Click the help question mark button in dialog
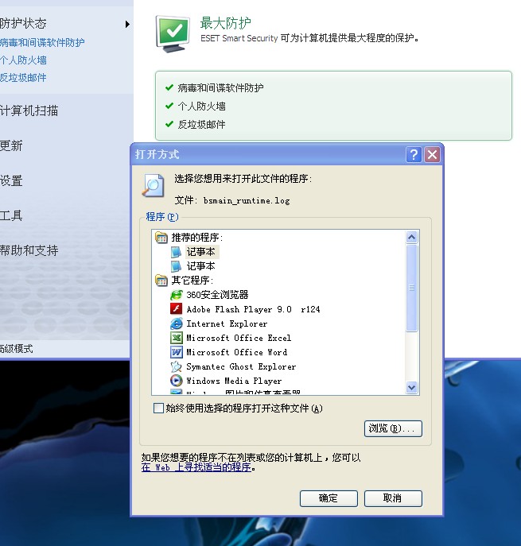The width and height of the screenshot is (521, 546). tap(414, 154)
